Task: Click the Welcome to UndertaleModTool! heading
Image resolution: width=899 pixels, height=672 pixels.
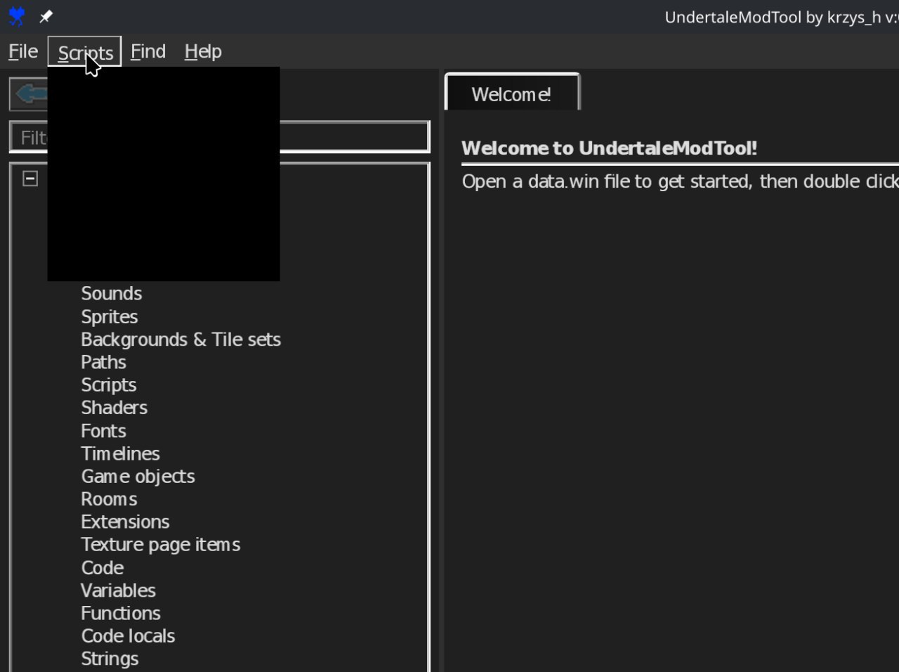Action: point(609,148)
